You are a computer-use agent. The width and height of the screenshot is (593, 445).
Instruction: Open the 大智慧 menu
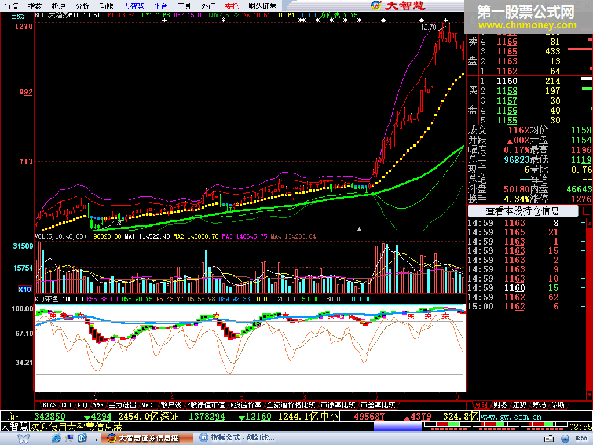pyautogui.click(x=134, y=6)
